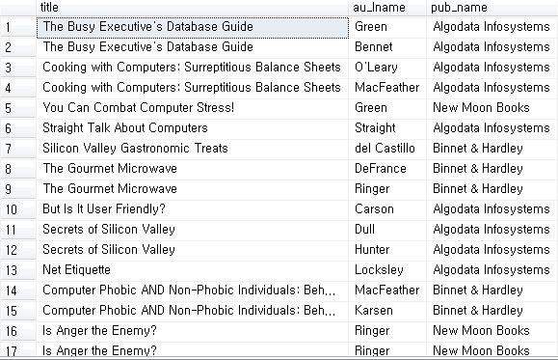Click the title column header
The width and height of the screenshot is (558, 360).
(x=192, y=8)
